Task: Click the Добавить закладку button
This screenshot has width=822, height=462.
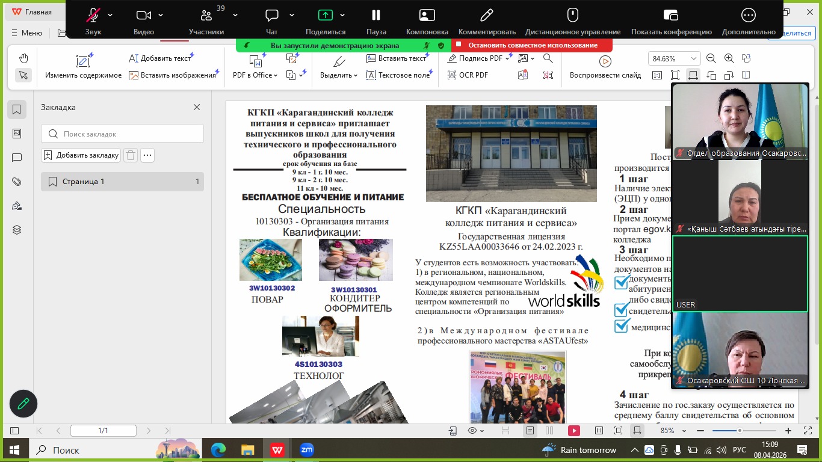Action: [x=81, y=155]
